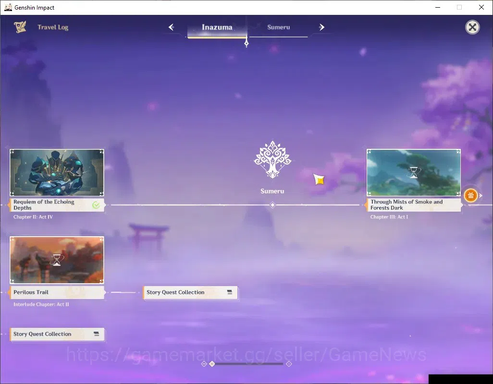Click the green completed checkmark on Requiem quest

pos(96,205)
